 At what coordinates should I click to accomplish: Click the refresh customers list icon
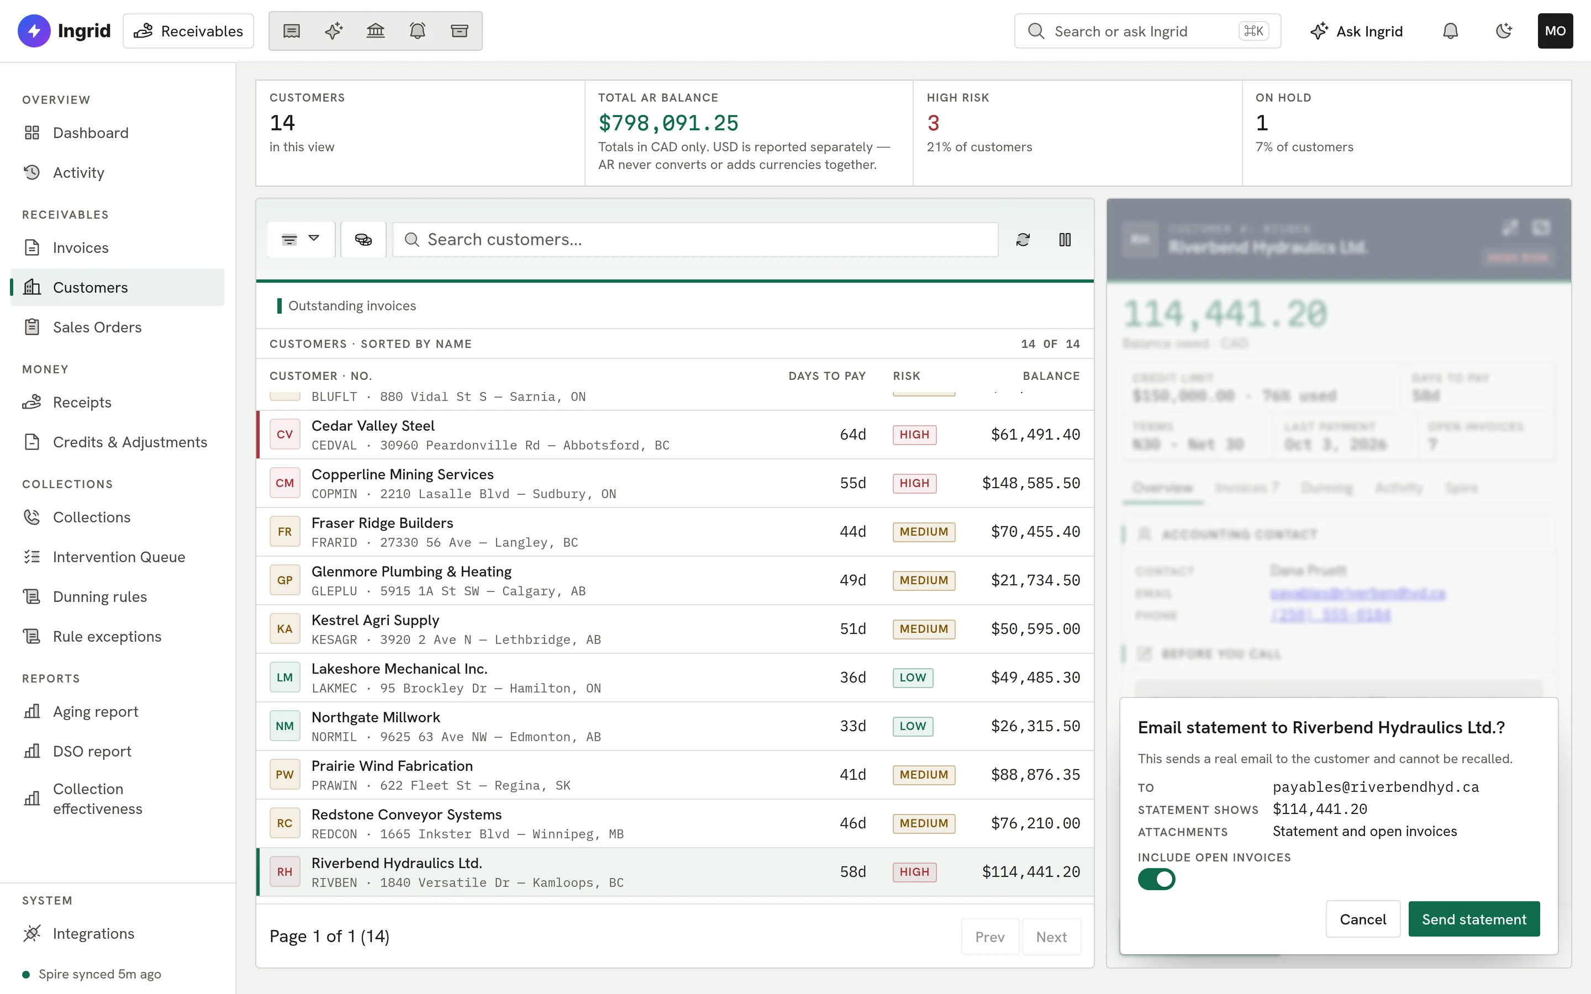1023,240
